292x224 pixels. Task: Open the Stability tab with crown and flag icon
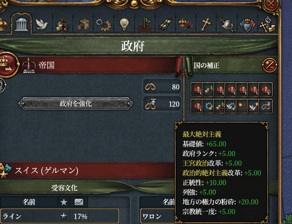point(185,24)
